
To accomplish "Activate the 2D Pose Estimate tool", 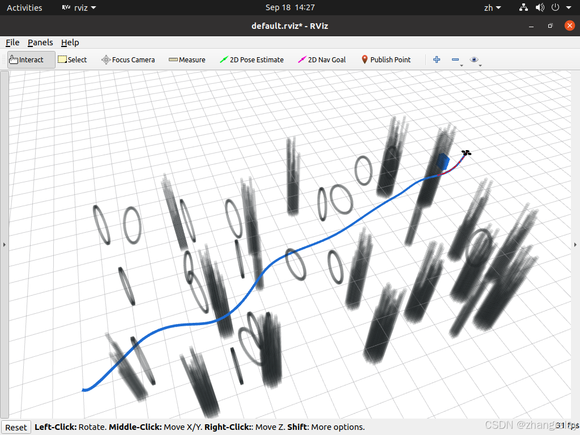I will [x=251, y=59].
